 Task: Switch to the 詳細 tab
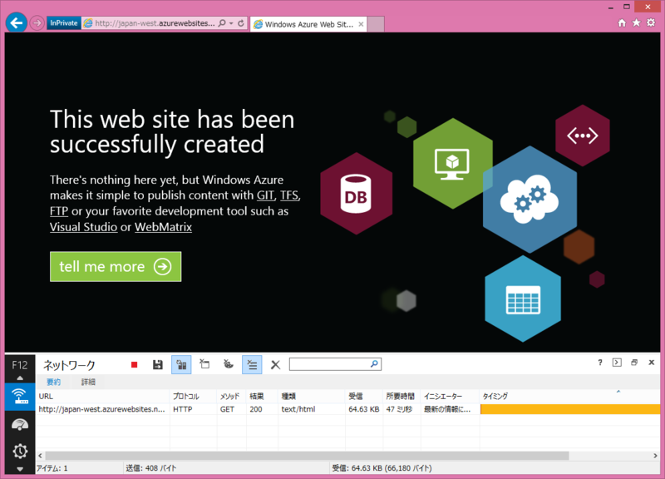(x=88, y=382)
